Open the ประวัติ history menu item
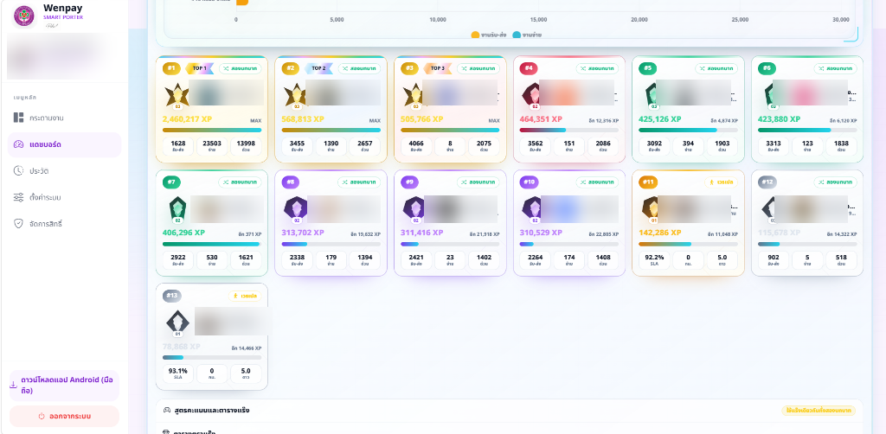This screenshot has height=434, width=886. pyautogui.click(x=64, y=170)
